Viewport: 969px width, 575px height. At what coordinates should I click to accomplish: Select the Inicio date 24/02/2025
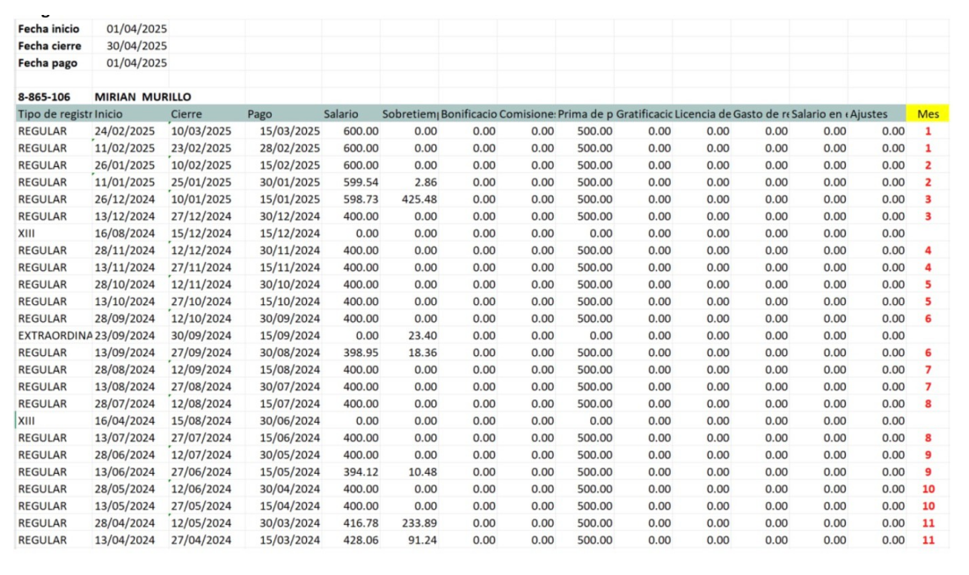tap(124, 131)
